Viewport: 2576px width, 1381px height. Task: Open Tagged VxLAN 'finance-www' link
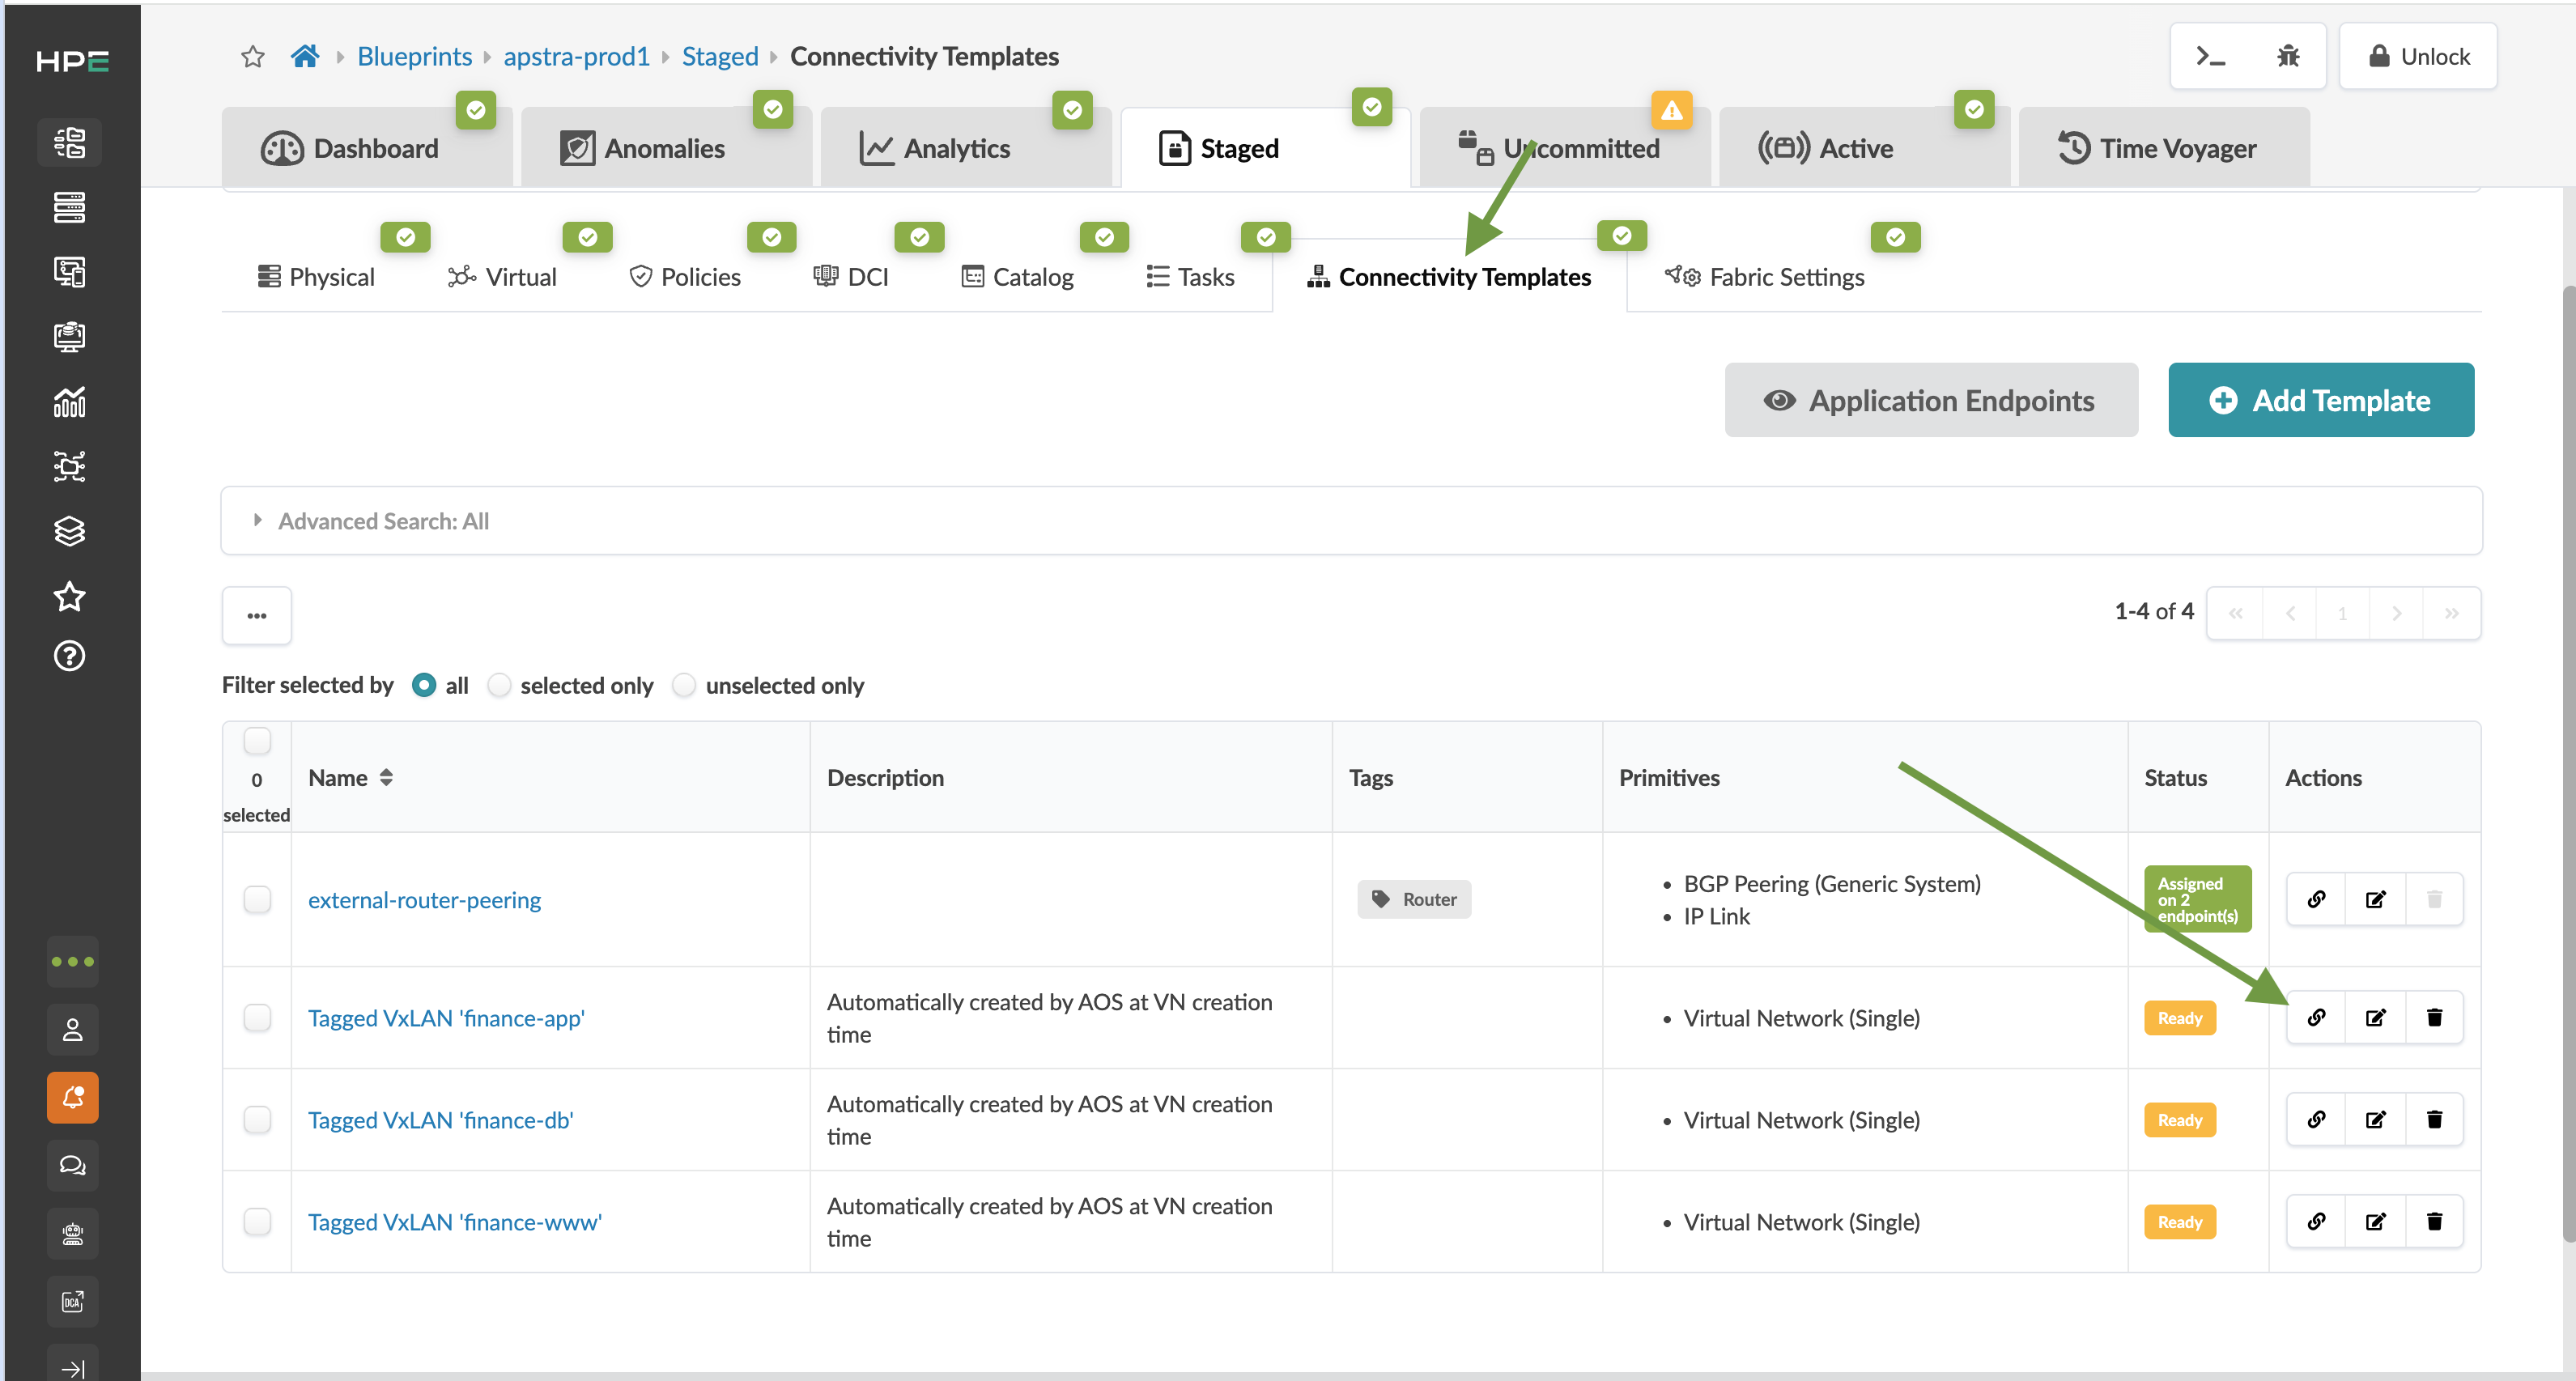pos(454,1222)
